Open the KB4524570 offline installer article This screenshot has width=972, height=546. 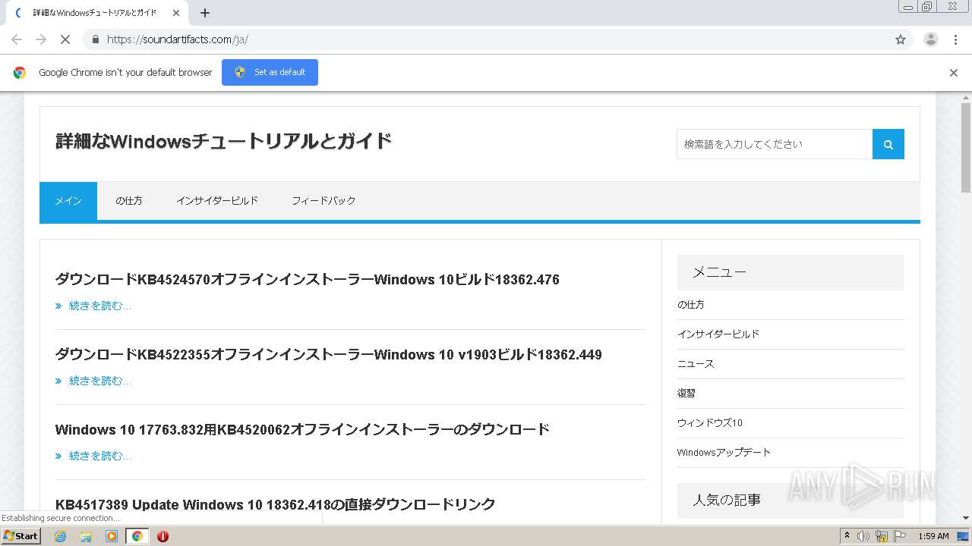(308, 279)
